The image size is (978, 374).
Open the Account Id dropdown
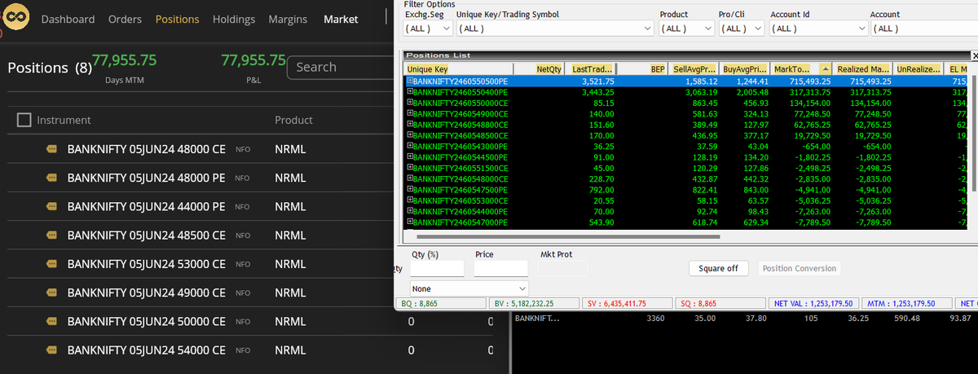(x=818, y=29)
